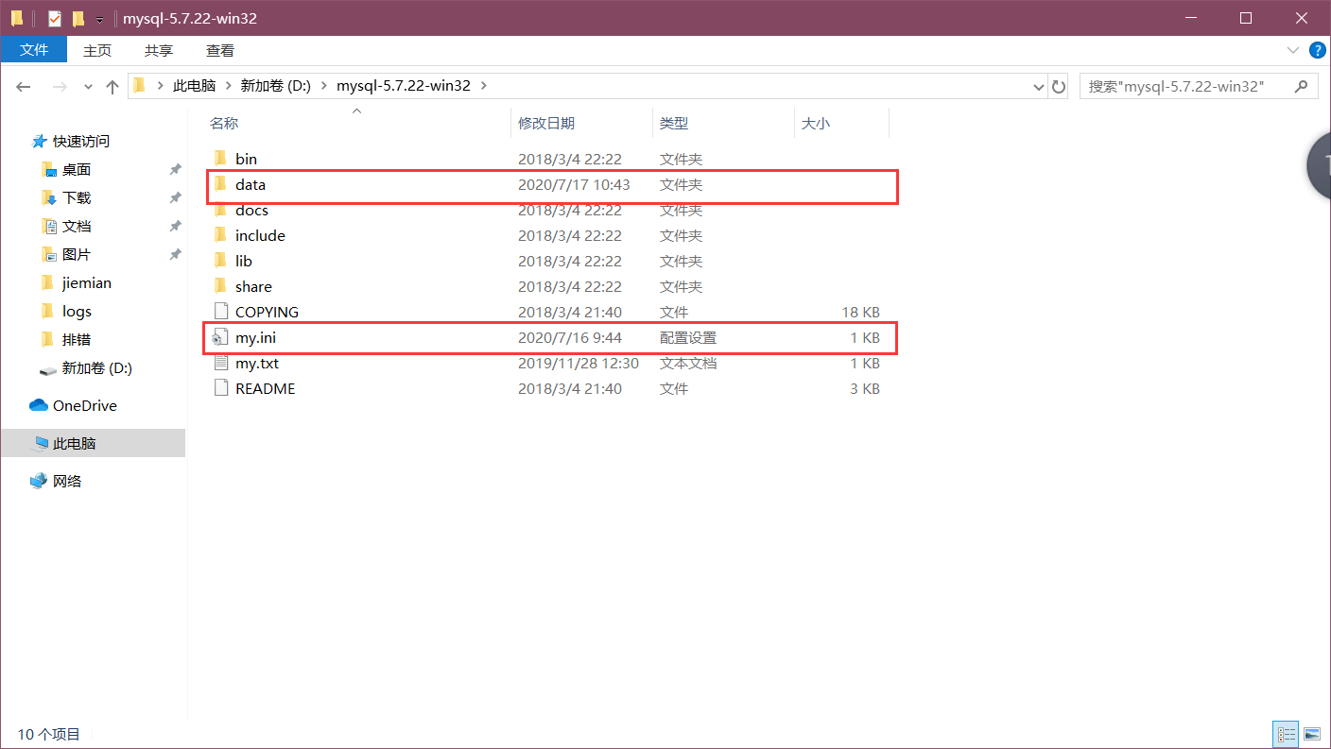The height and width of the screenshot is (749, 1331).
Task: Switch to the 查看 tab
Action: tap(220, 50)
